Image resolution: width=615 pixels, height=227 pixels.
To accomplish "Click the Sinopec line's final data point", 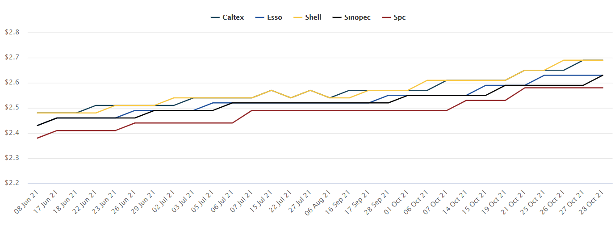I will [603, 75].
